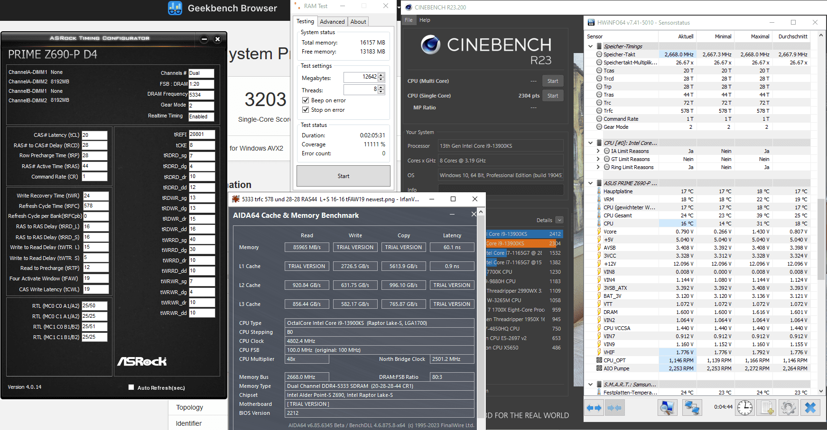Select the Topology section in Geekbench
Screen dimensions: 827x430
189,407
